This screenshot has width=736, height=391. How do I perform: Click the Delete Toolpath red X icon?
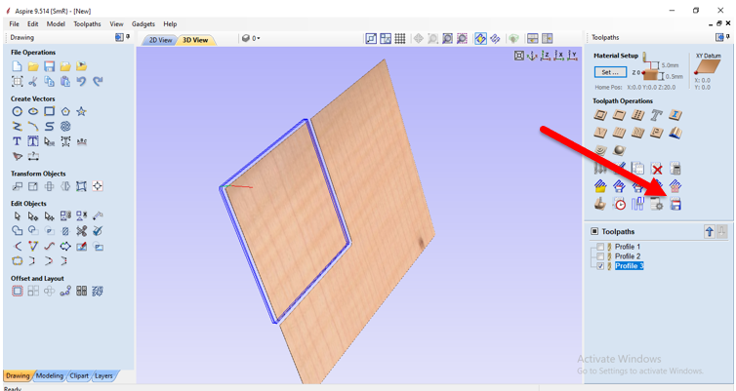(x=657, y=169)
